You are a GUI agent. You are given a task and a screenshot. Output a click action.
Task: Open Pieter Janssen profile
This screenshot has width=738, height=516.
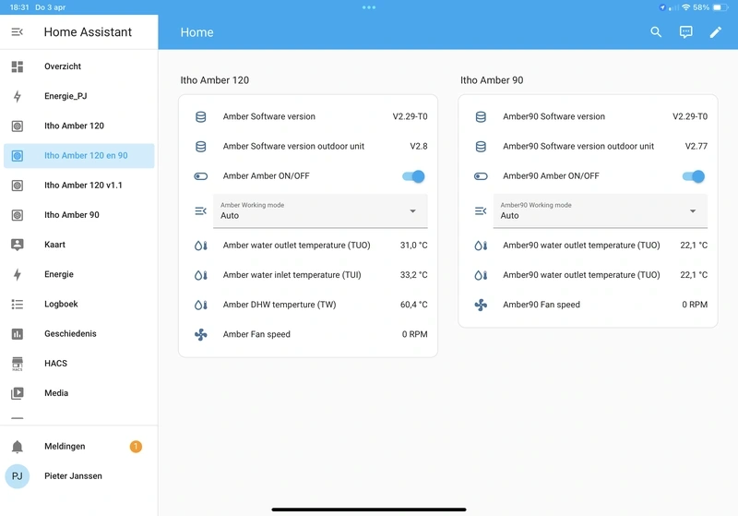tap(79, 475)
